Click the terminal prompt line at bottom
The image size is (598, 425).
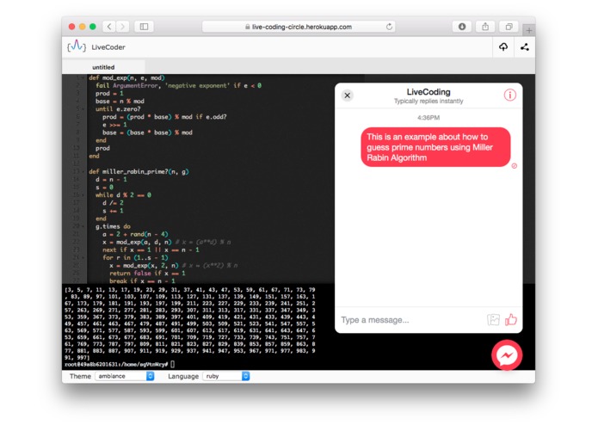pos(120,365)
